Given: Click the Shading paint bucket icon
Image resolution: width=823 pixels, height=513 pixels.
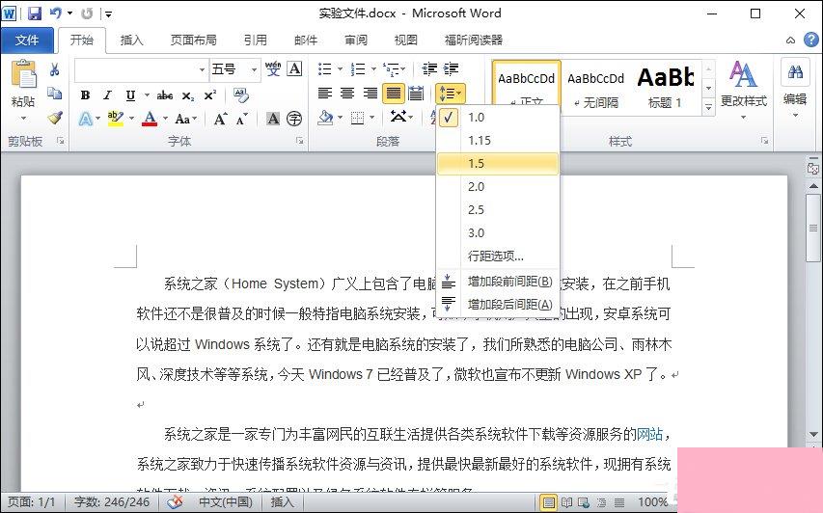Looking at the screenshot, I should pos(326,118).
